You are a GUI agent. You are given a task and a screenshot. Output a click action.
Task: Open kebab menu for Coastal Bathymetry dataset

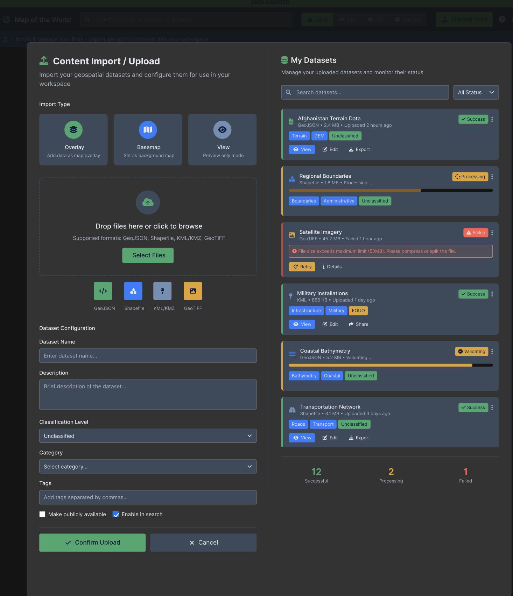point(492,352)
